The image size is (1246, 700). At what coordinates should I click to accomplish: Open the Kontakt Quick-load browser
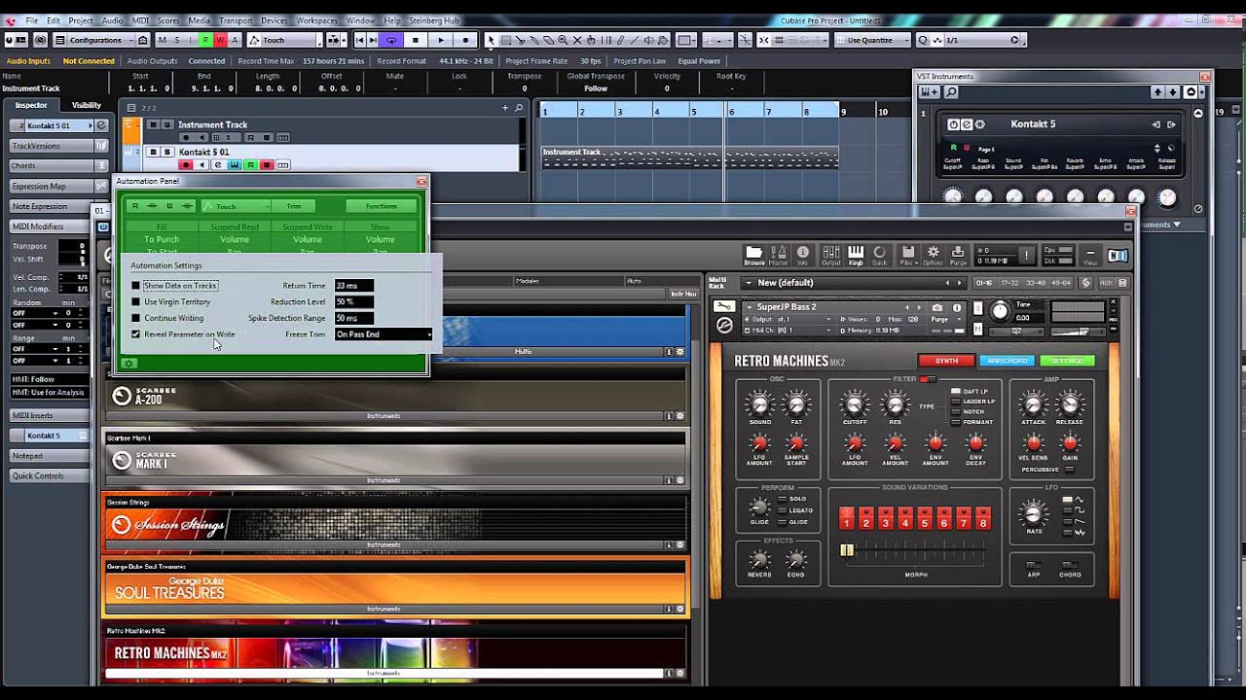coord(879,255)
